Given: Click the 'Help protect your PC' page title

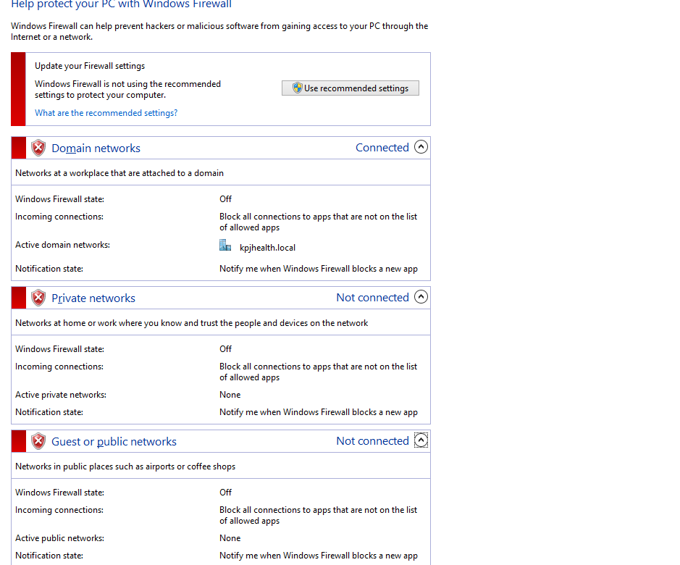Looking at the screenshot, I should coord(121,4).
